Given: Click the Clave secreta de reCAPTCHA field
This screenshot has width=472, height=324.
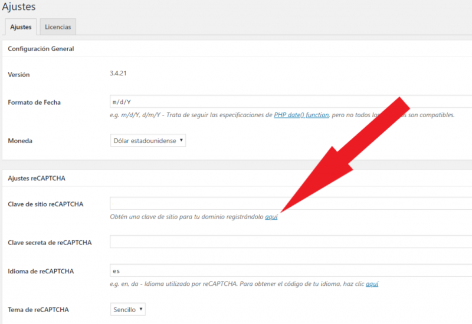Looking at the screenshot, I should pyautogui.click(x=290, y=242).
